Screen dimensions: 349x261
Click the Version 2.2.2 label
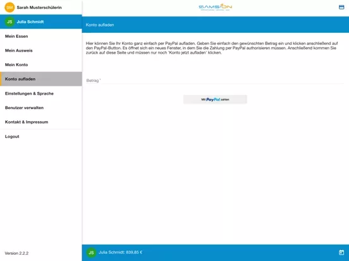[x=16, y=253]
